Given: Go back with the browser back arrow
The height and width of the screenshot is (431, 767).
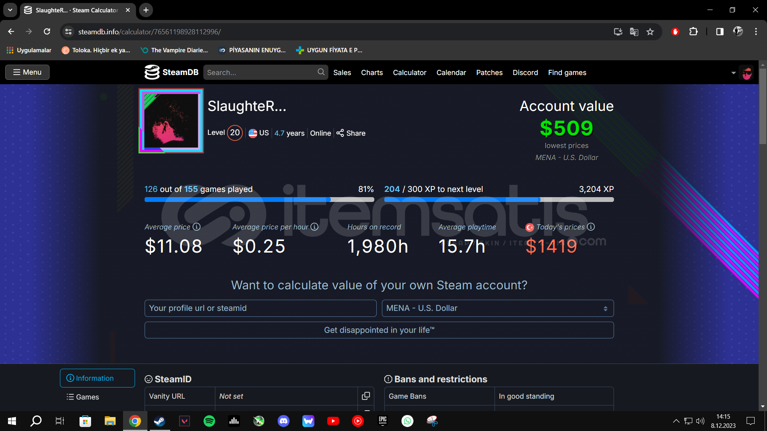Looking at the screenshot, I should [11, 32].
